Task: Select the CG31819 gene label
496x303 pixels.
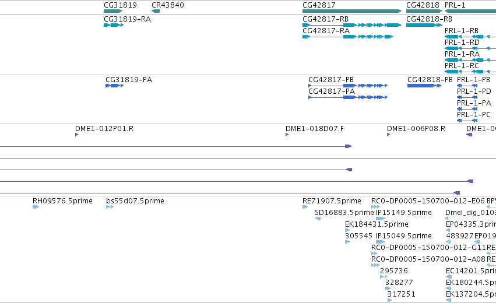Action: [x=120, y=5]
